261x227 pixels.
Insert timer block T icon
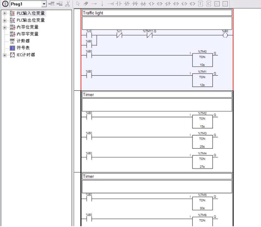200,4
